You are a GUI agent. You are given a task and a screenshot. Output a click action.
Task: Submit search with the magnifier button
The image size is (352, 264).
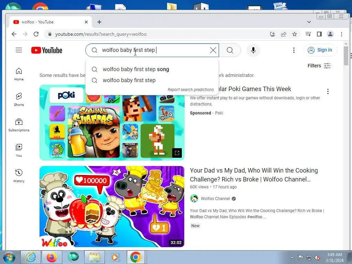[230, 50]
